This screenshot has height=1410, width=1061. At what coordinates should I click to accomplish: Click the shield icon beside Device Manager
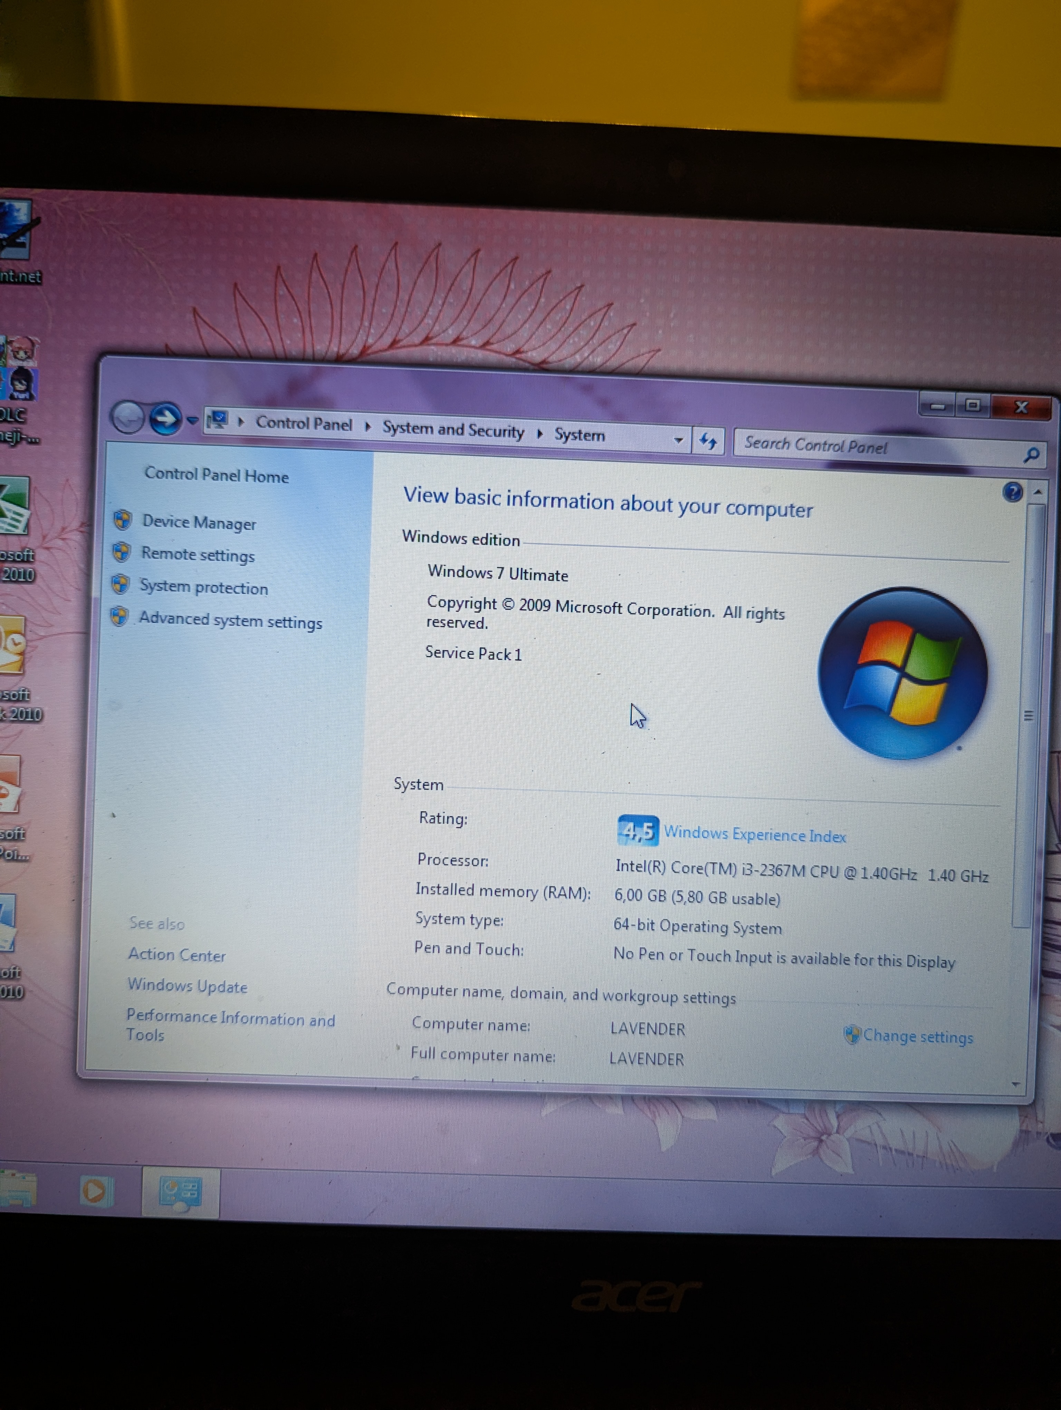click(122, 519)
